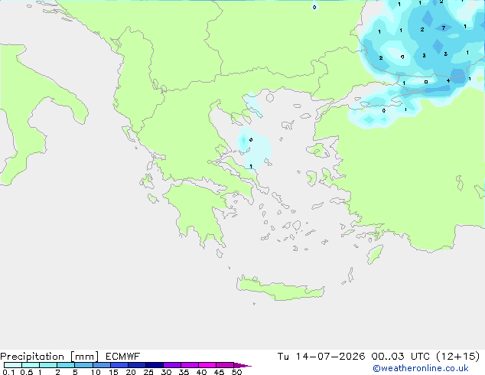
Task: Click the 15–20 mm legend swatch
Action: pos(119,365)
